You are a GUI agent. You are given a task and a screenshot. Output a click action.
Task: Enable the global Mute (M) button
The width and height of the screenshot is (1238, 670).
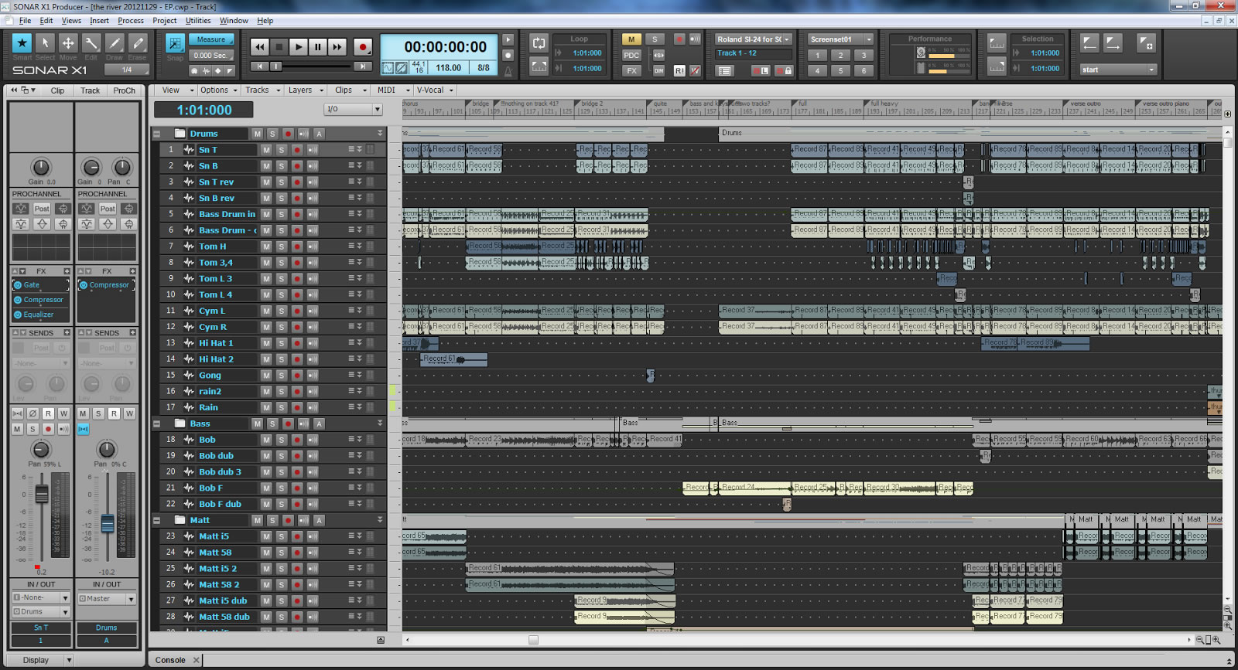(x=631, y=39)
